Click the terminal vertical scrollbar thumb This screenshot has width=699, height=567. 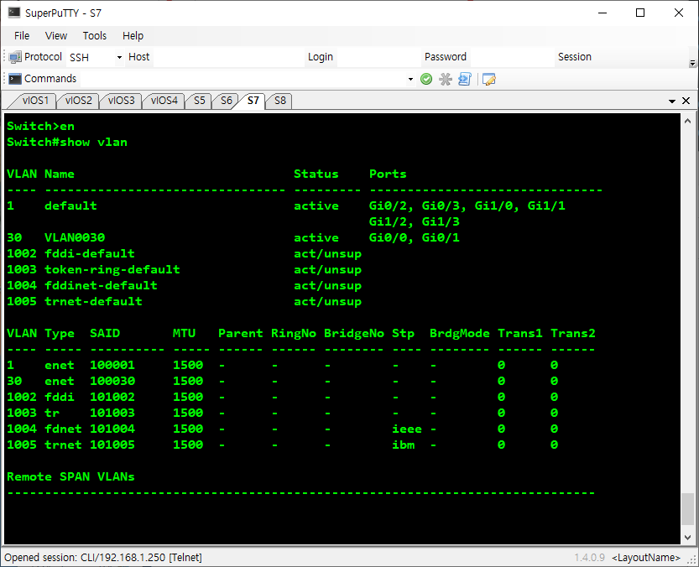[687, 509]
